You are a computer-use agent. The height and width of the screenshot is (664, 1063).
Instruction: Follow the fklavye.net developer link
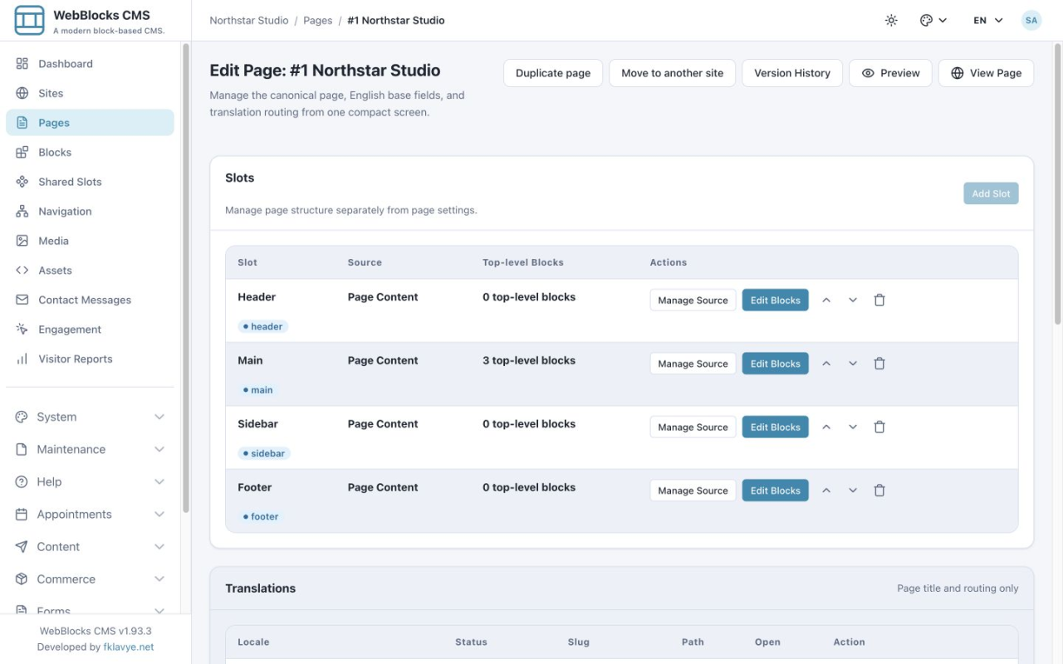tap(128, 647)
